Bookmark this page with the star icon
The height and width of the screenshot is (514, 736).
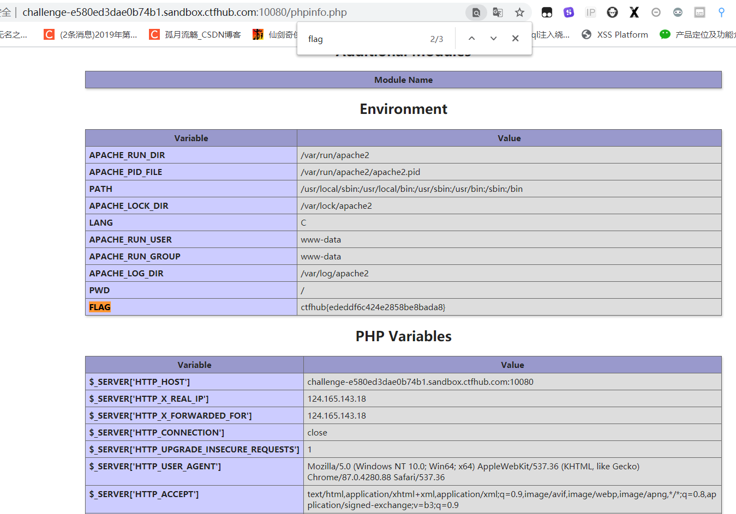519,13
